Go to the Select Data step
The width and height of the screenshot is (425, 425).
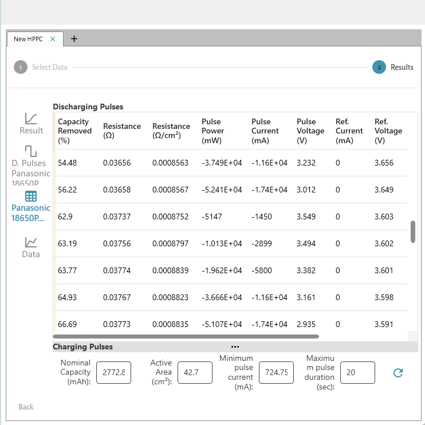tap(49, 67)
